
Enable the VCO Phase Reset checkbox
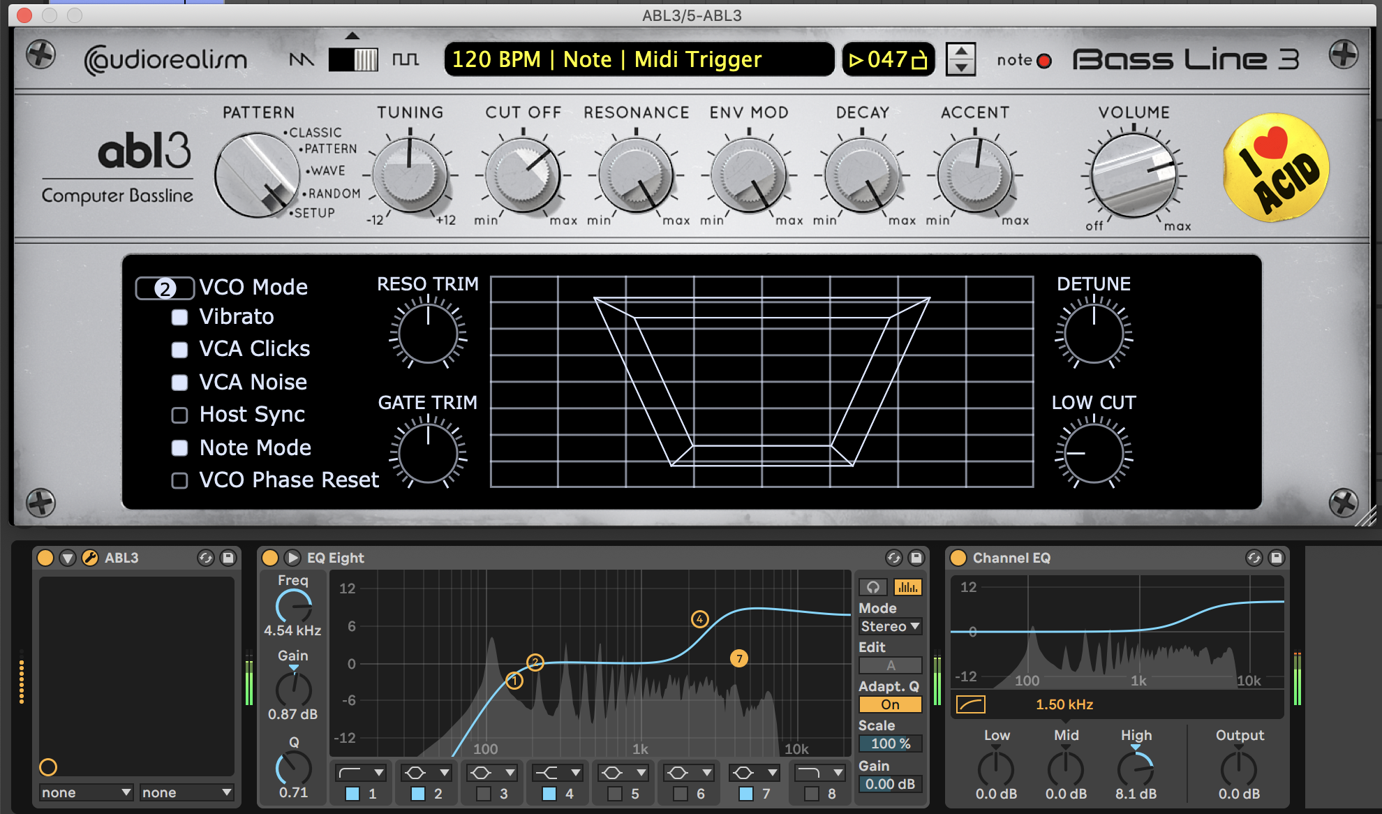point(179,480)
